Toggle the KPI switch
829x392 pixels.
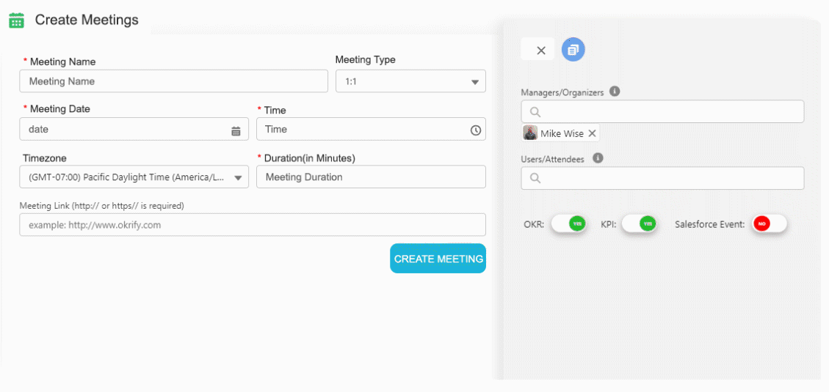click(x=640, y=223)
